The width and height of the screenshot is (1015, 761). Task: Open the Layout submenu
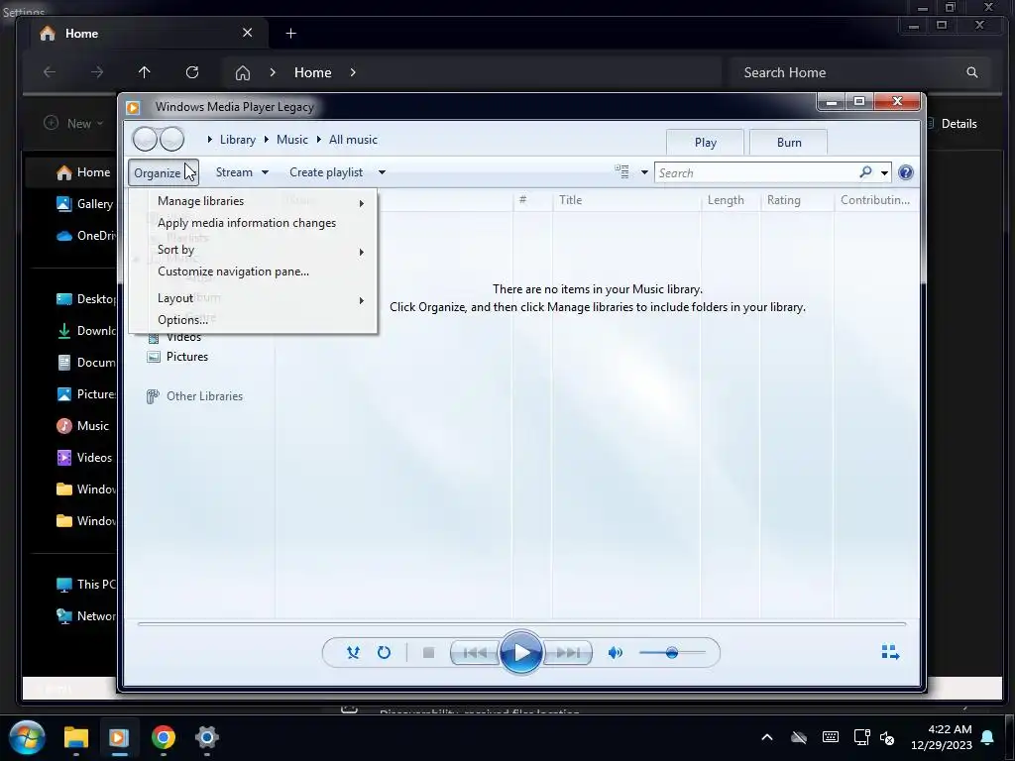(253, 298)
